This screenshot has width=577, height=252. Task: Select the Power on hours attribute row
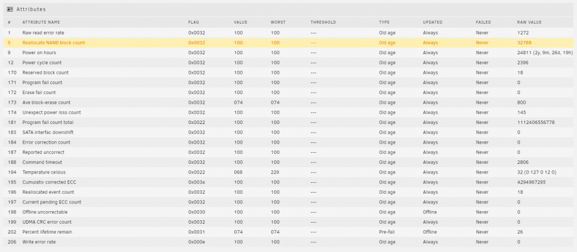click(x=288, y=52)
